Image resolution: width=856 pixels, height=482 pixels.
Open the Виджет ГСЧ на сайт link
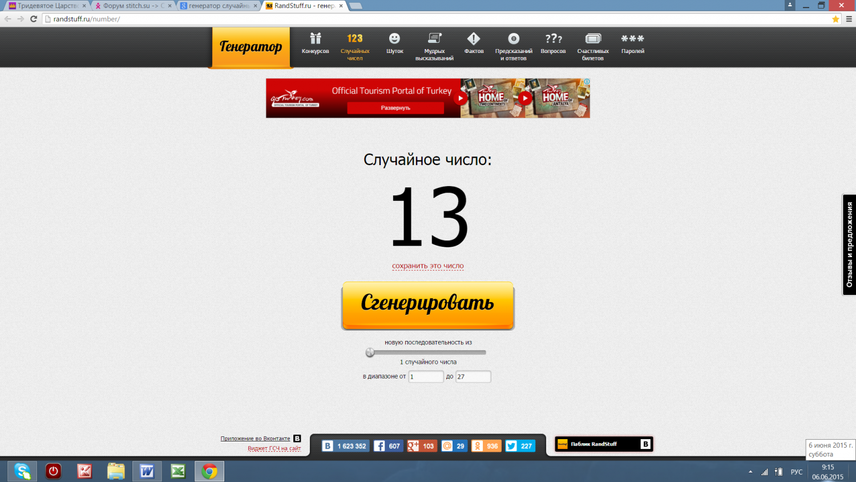tap(274, 449)
